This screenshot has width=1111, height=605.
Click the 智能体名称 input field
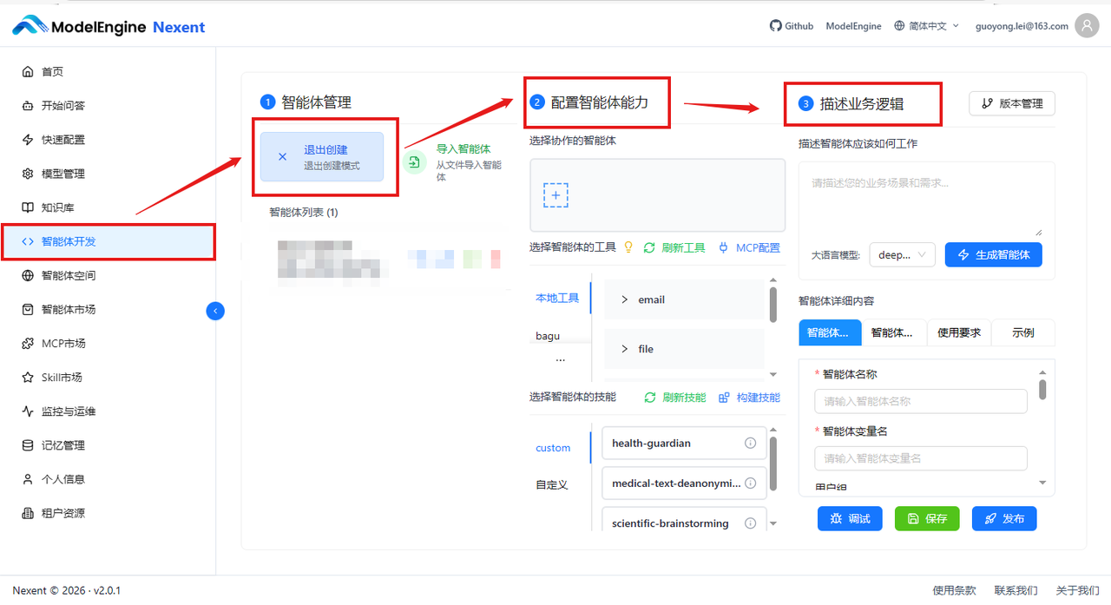[x=920, y=400]
